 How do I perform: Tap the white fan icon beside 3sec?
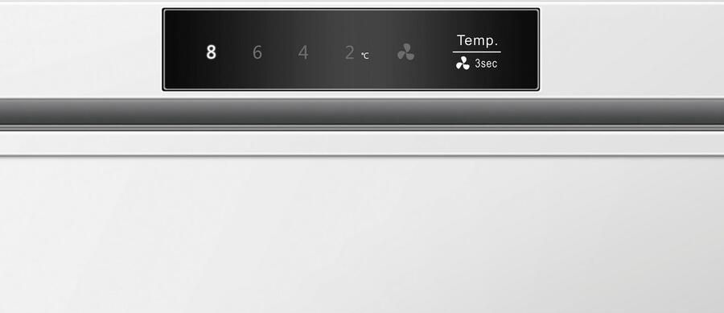click(x=463, y=64)
